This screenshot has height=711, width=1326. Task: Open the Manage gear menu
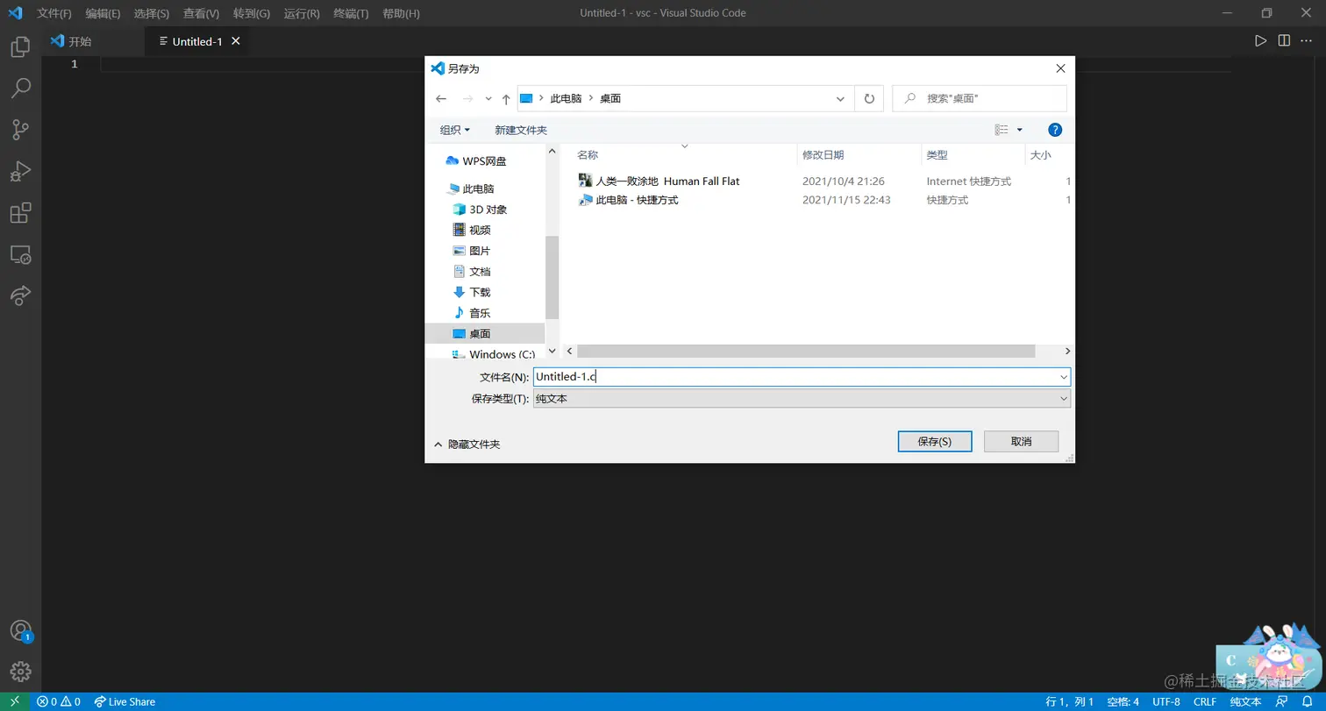click(x=20, y=672)
